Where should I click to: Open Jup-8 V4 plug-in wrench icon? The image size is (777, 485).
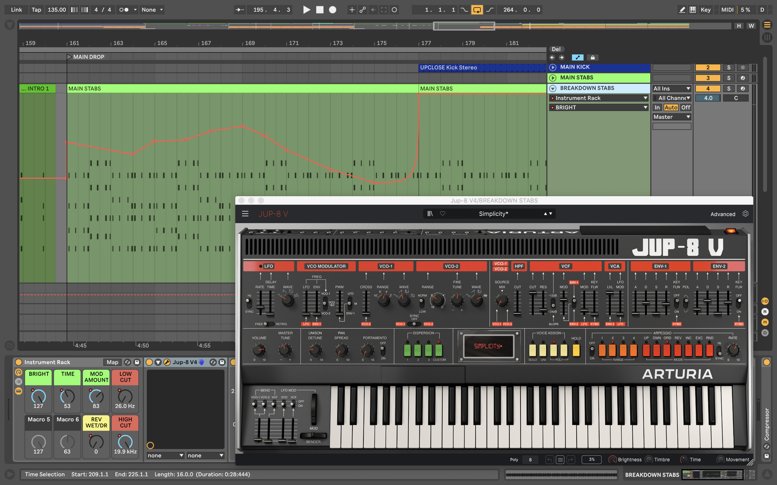pos(167,362)
